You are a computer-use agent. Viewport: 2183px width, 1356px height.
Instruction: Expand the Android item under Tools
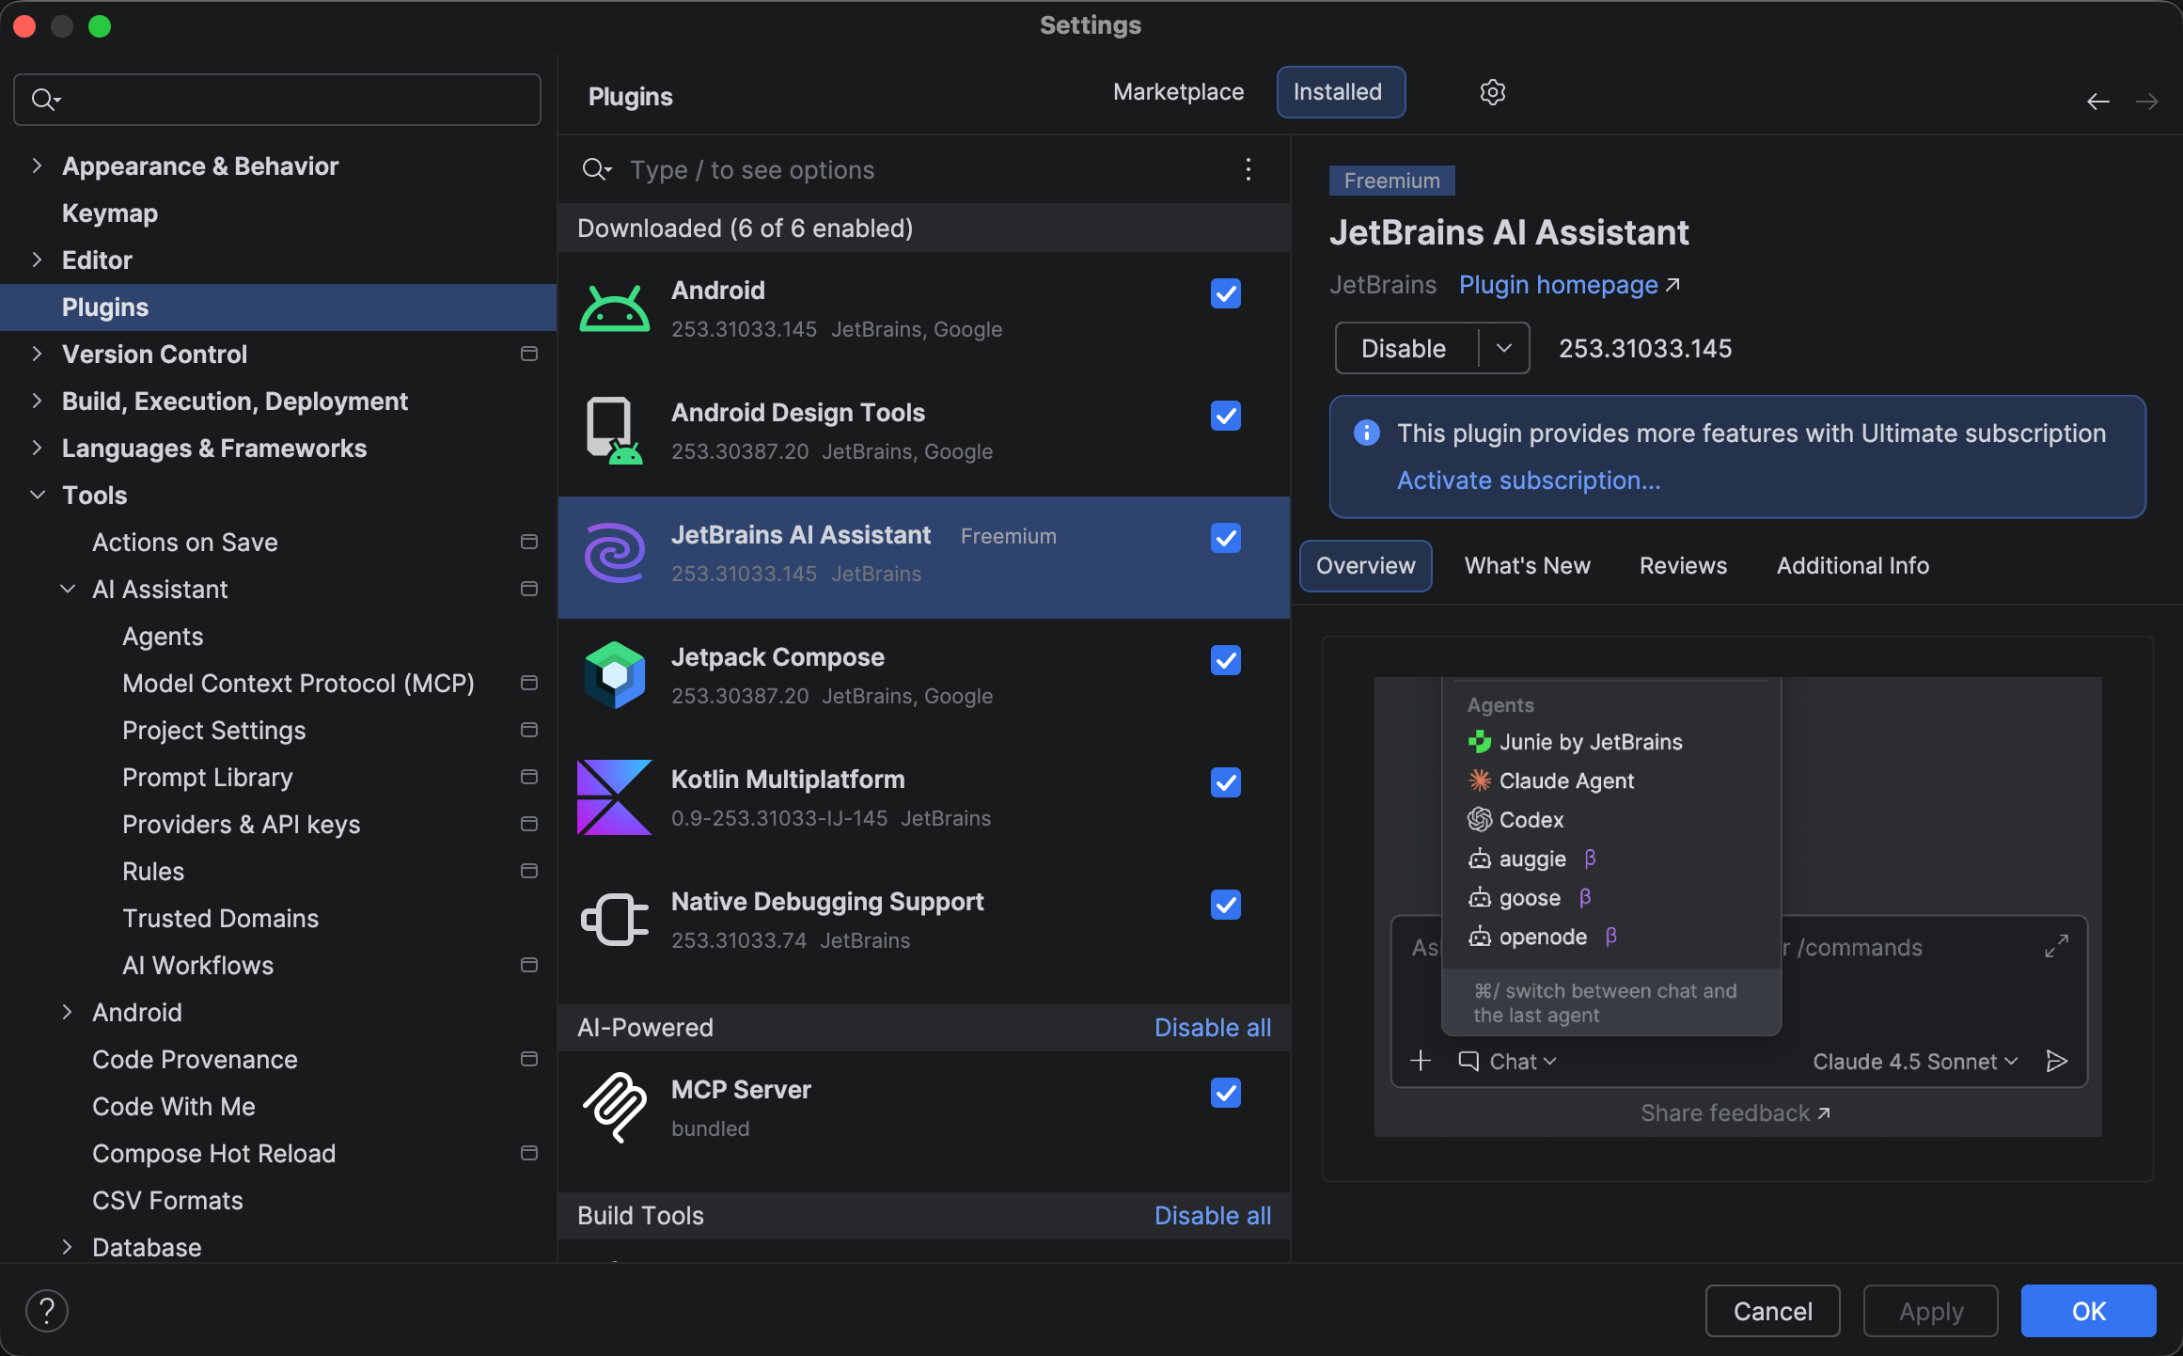[68, 1012]
